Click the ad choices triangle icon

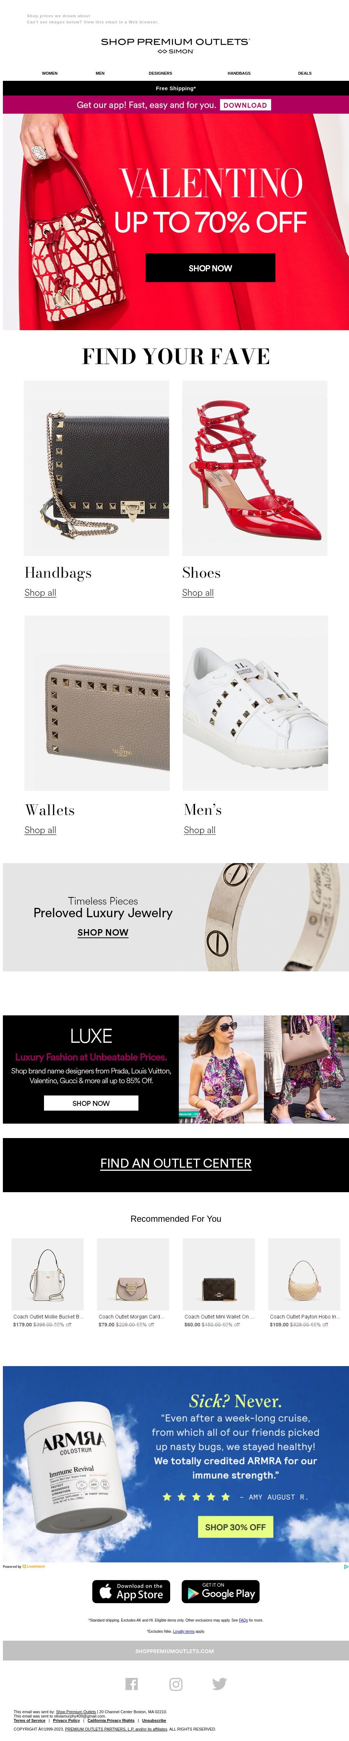click(x=346, y=1567)
